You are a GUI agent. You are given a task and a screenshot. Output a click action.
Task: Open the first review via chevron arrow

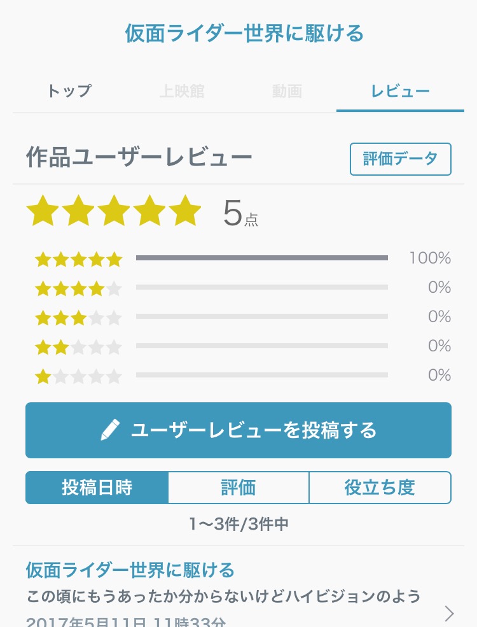coord(449,613)
